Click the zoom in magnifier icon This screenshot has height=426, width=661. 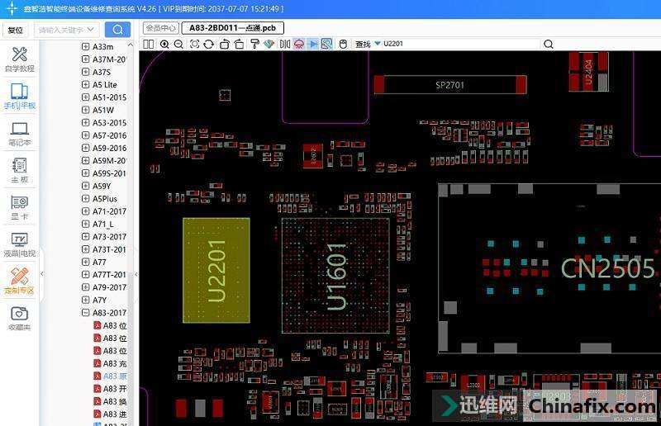[164, 44]
